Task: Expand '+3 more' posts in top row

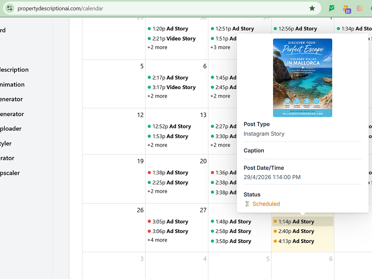Action: coord(220,47)
